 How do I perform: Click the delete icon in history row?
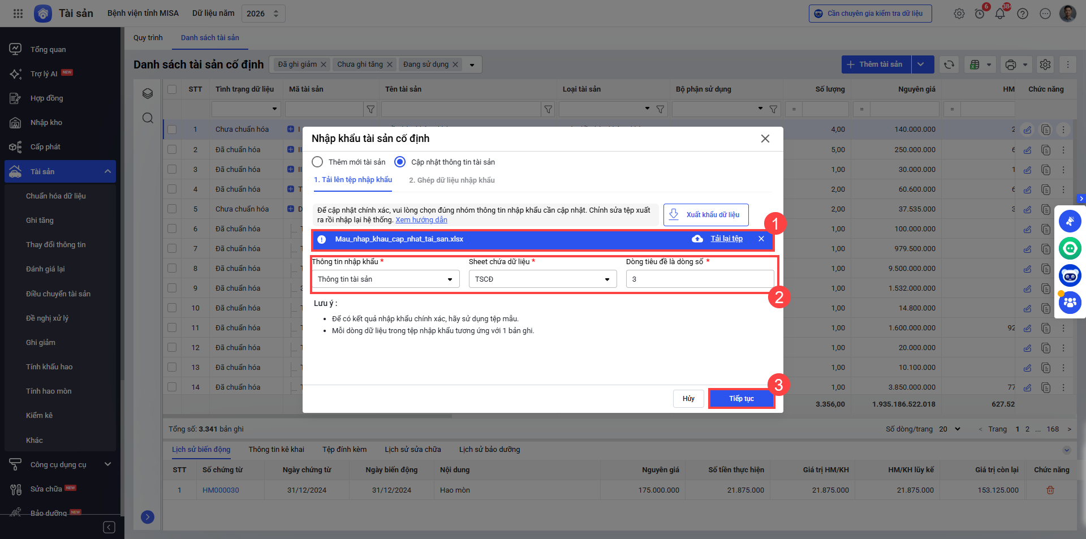(1050, 490)
